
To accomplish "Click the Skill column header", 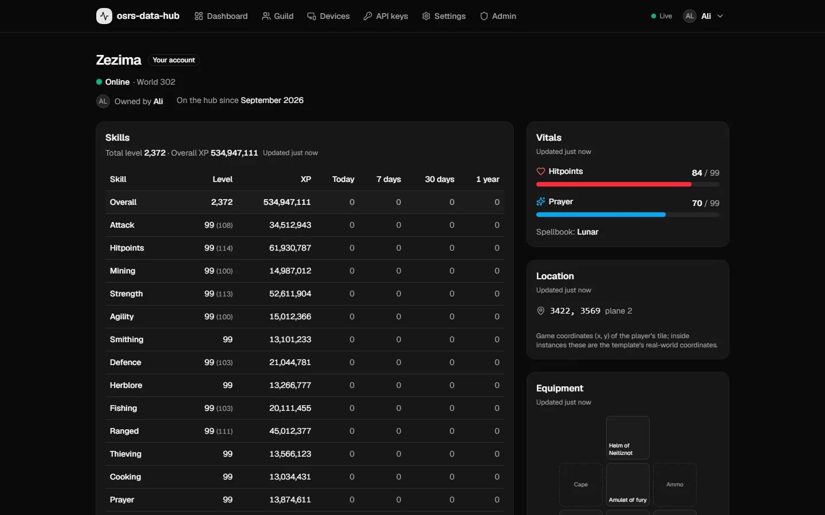I will tap(118, 179).
